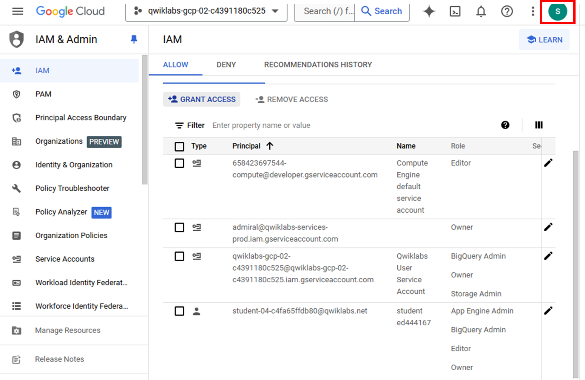
Task: Click the GRANT ACCESS button
Action: click(x=202, y=99)
